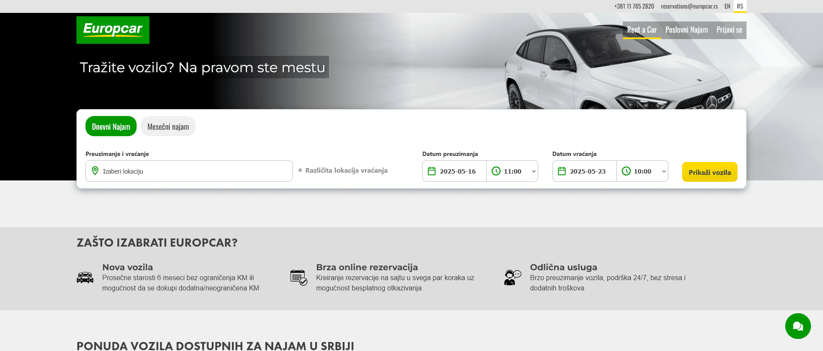The image size is (823, 351).
Task: Click the Europcar logo
Action: 113,30
